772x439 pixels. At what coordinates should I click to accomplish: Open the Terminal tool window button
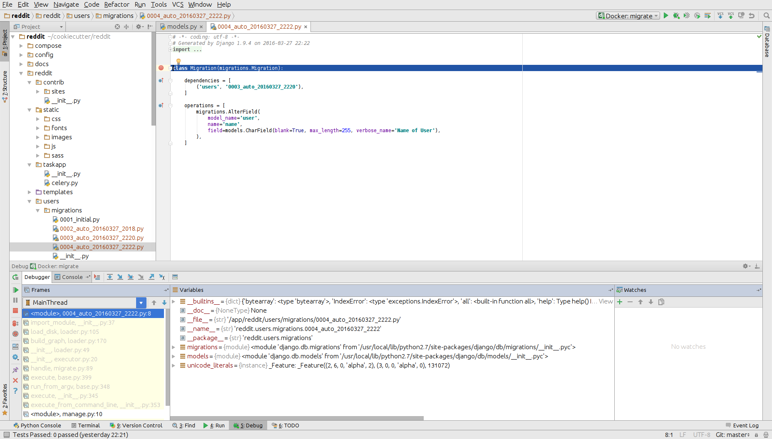coord(86,425)
